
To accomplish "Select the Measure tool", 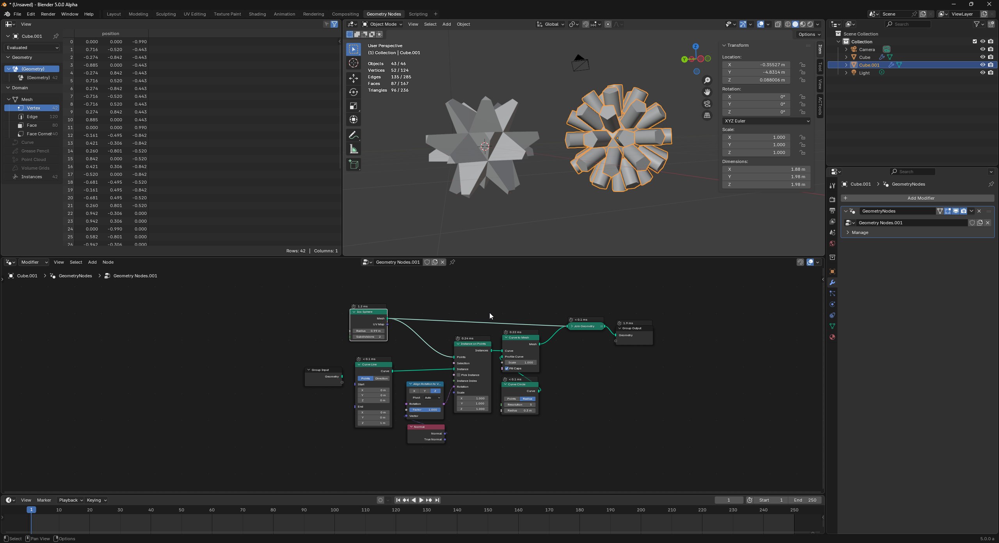I will (x=354, y=149).
